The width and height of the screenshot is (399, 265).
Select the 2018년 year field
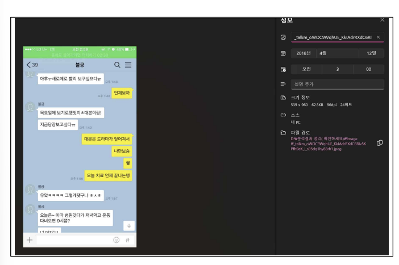click(304, 53)
